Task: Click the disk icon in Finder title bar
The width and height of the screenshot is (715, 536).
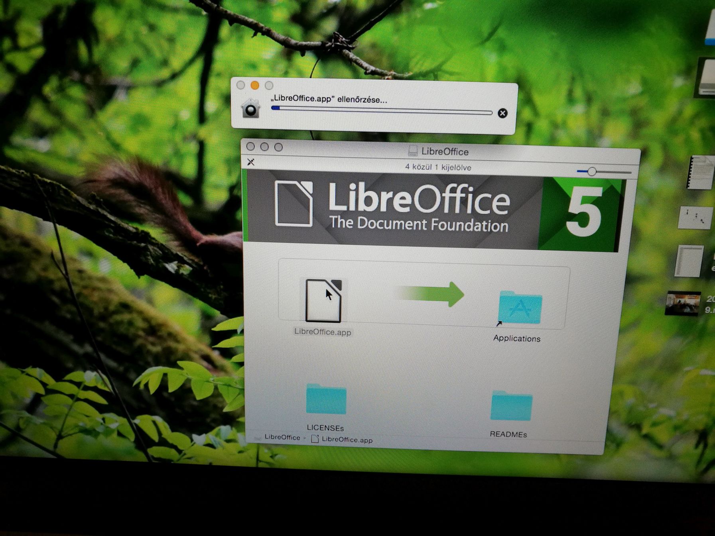Action: click(x=413, y=151)
